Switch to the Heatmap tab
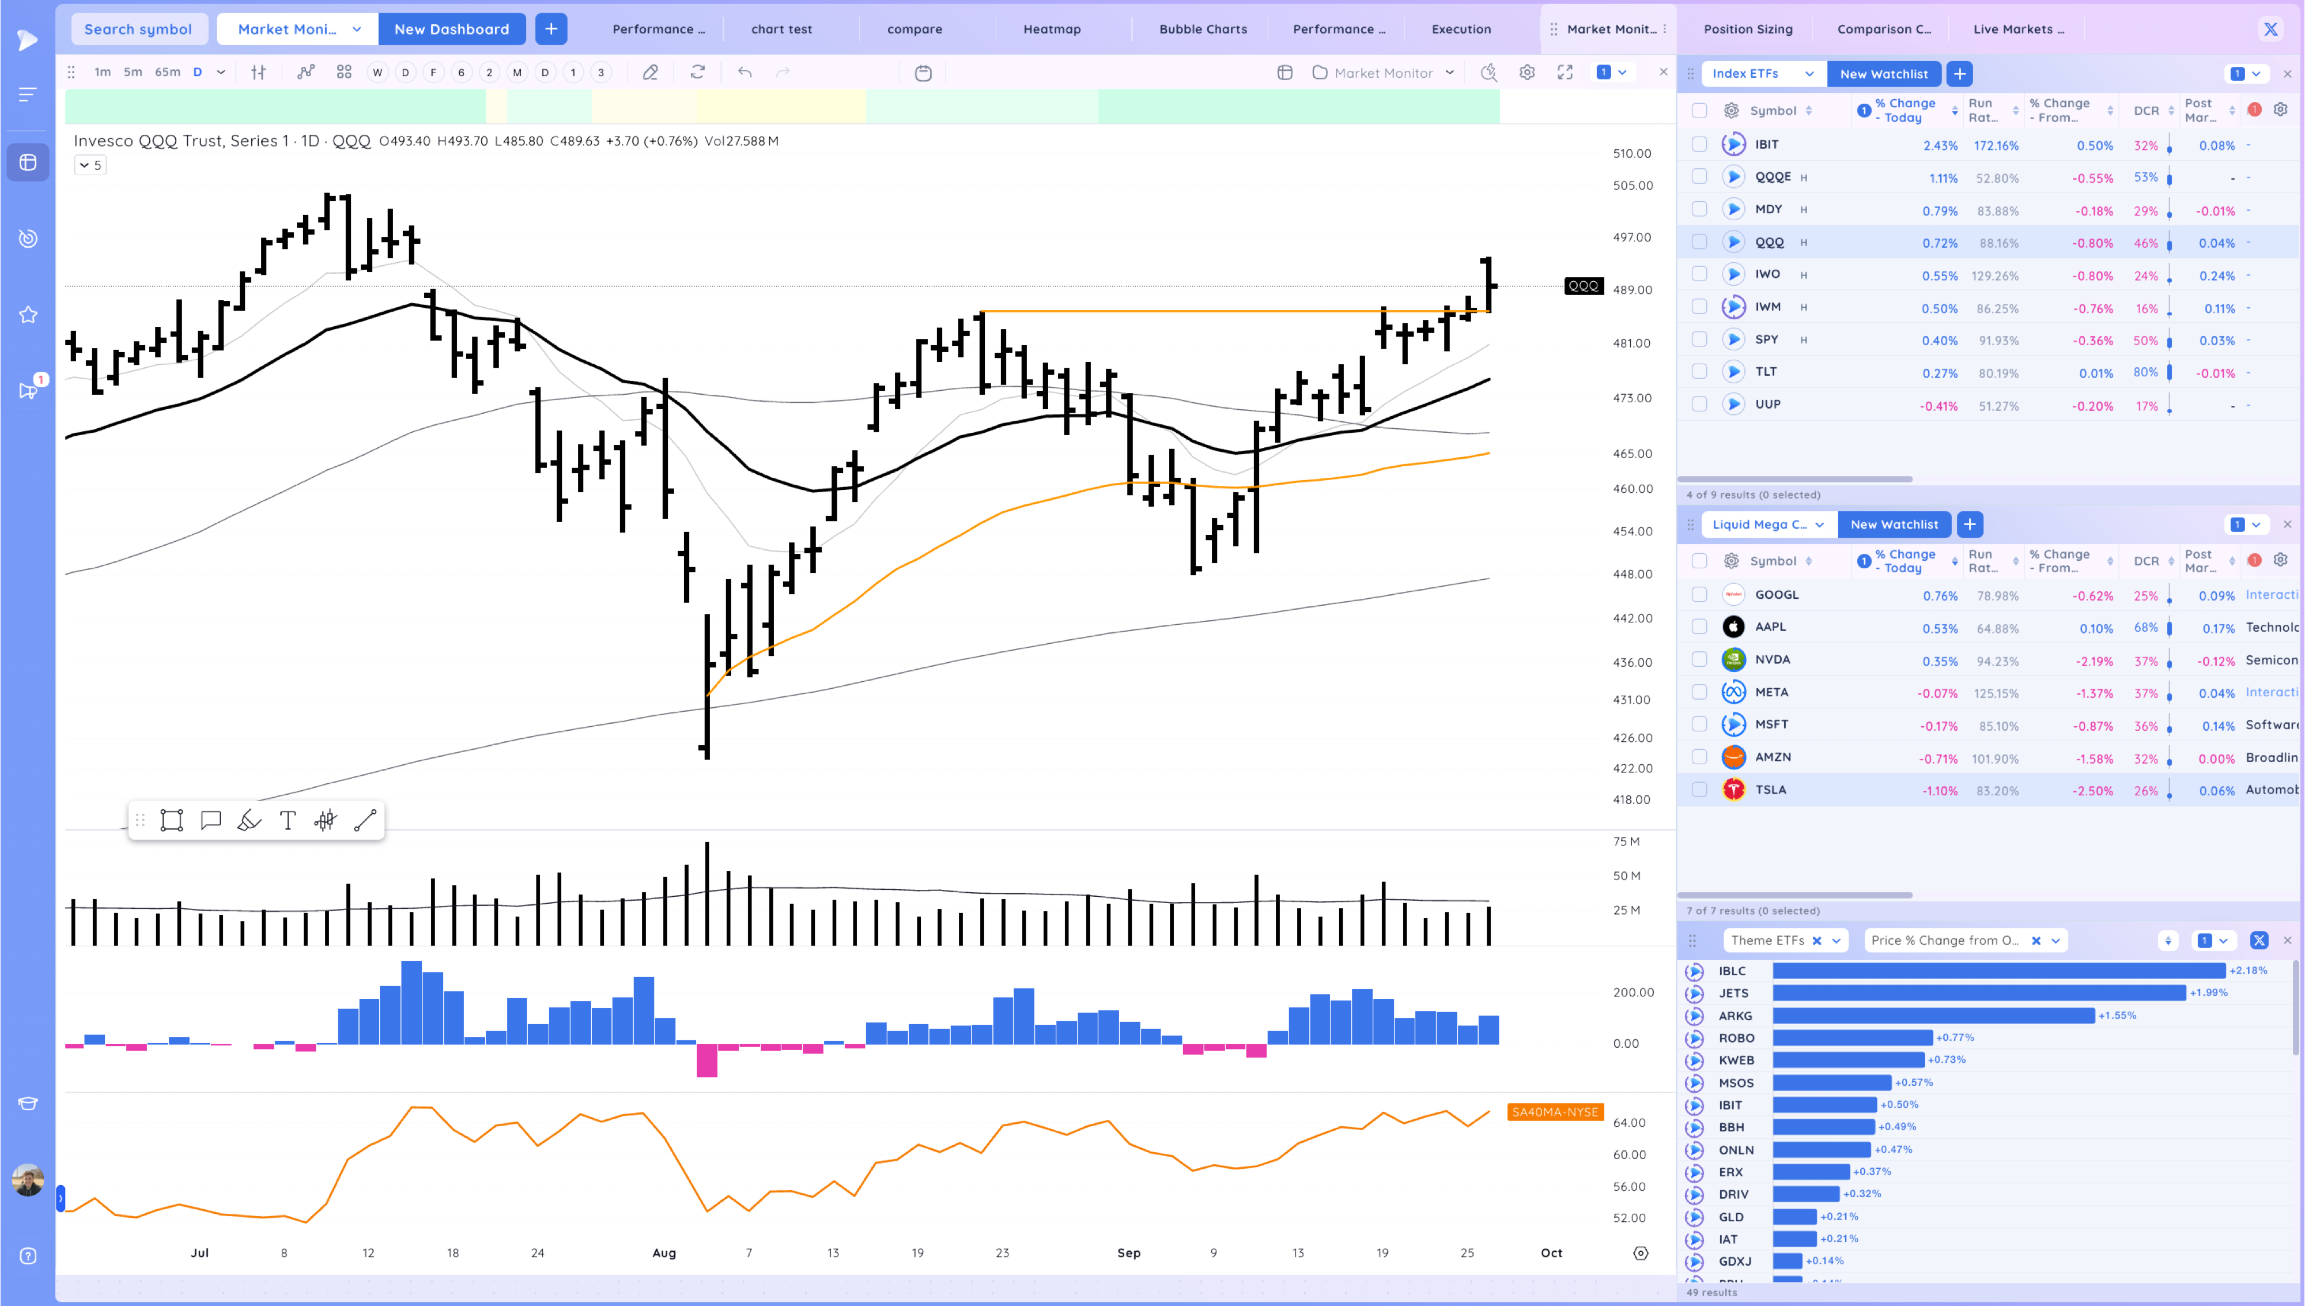 (x=1052, y=29)
